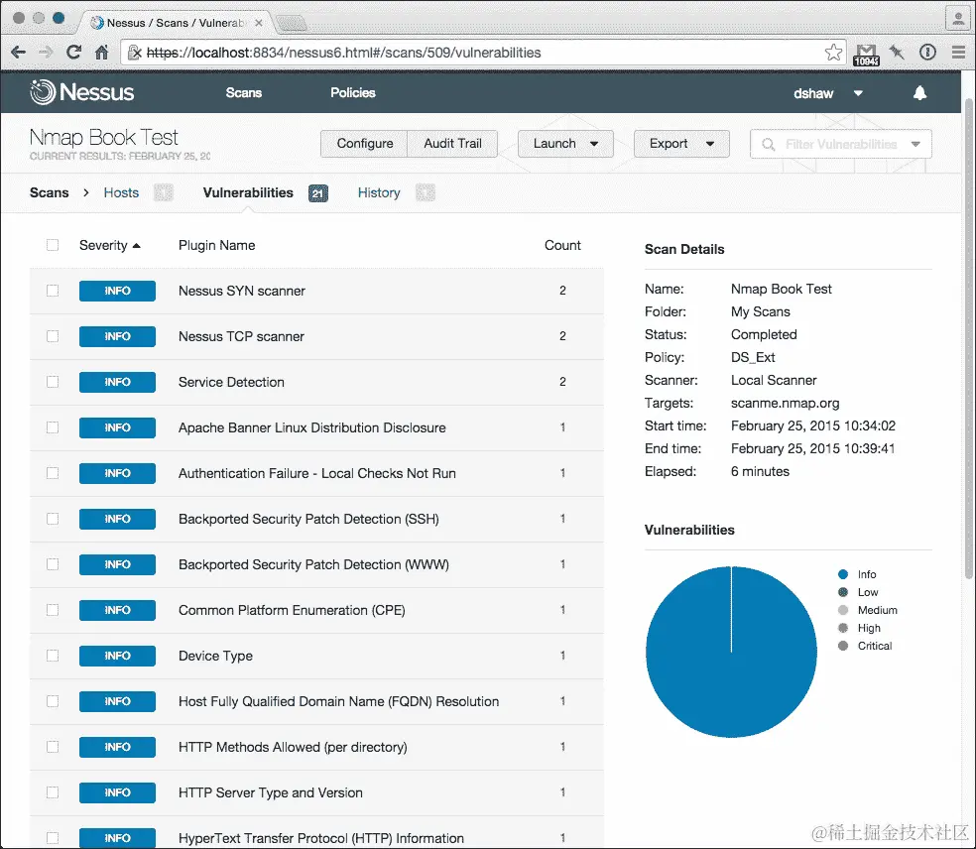976x849 pixels.
Task: Close the Nessus browser tab
Action: [x=258, y=23]
